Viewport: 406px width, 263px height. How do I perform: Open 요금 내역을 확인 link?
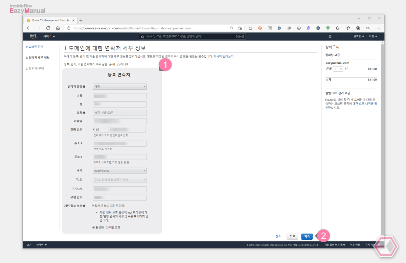point(367,104)
